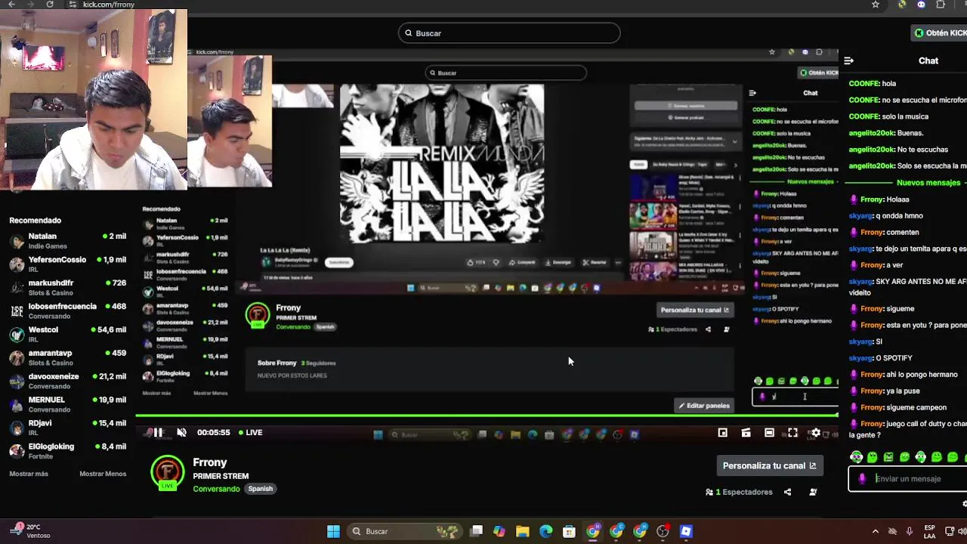Open player settings gear
The height and width of the screenshot is (544, 967).
click(x=815, y=432)
